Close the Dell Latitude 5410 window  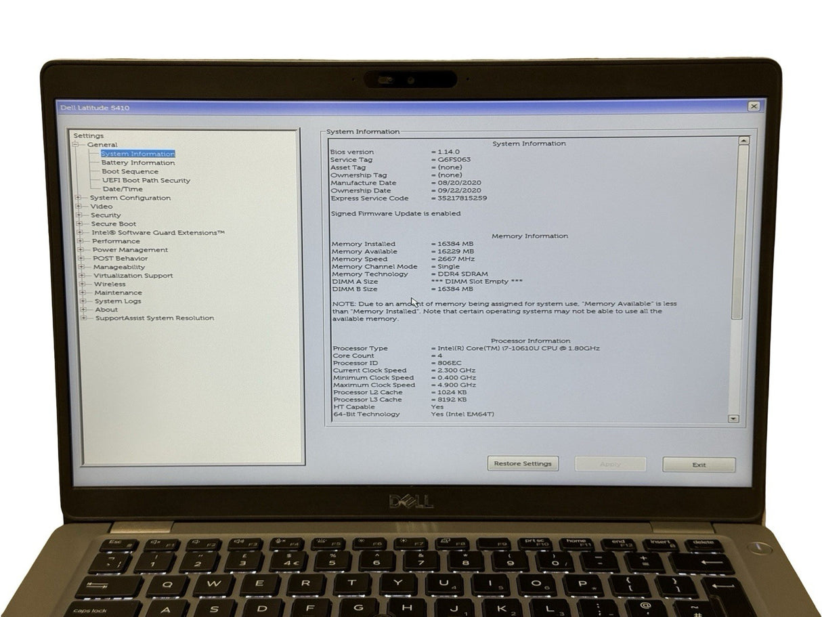point(754,106)
